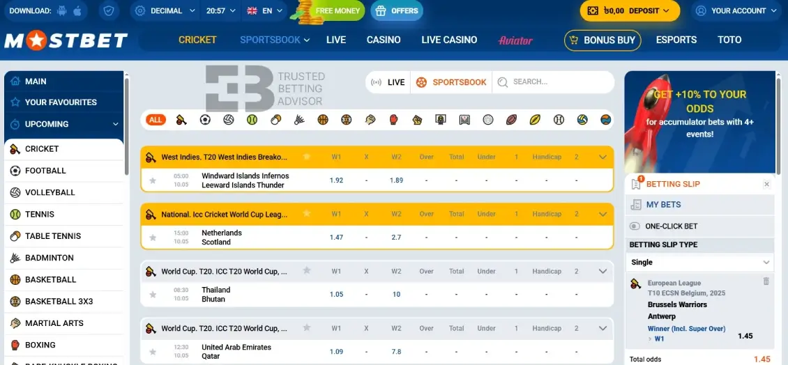
Task: Select the volleyball icon in the sports filter bar
Action: (x=229, y=120)
